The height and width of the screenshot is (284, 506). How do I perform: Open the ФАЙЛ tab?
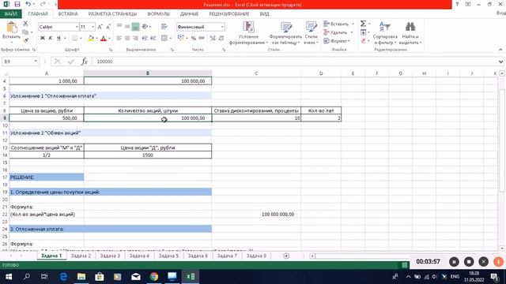(x=10, y=14)
